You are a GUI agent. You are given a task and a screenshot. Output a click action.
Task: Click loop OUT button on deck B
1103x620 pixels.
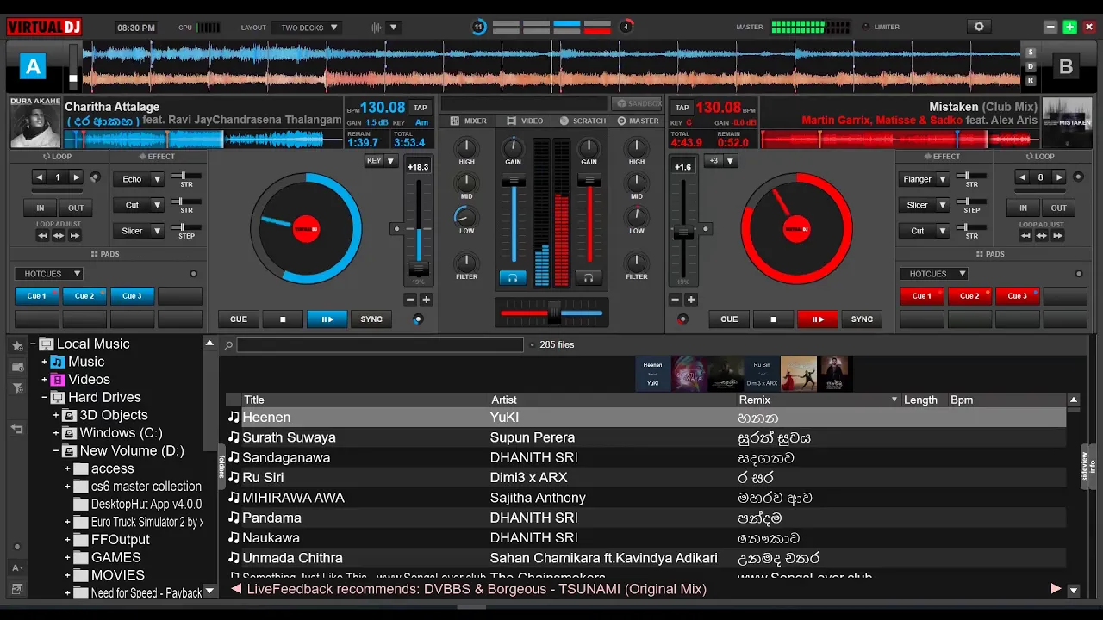pyautogui.click(x=1059, y=208)
